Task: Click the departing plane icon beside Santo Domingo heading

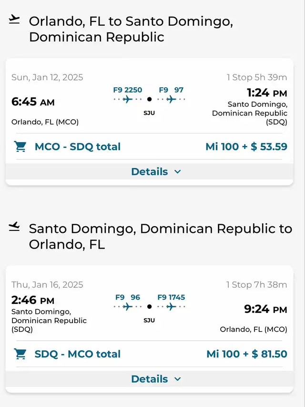Action: click(15, 227)
